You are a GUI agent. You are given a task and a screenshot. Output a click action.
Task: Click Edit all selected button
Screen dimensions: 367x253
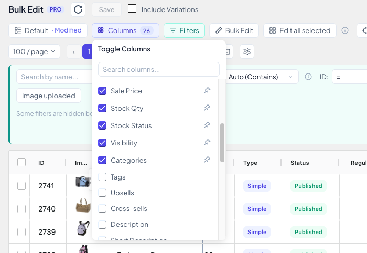pos(300,30)
